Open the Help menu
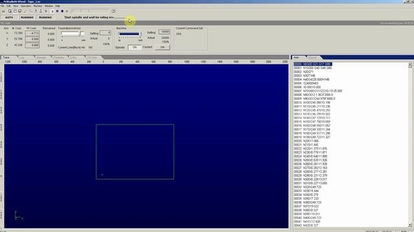 [58, 6]
